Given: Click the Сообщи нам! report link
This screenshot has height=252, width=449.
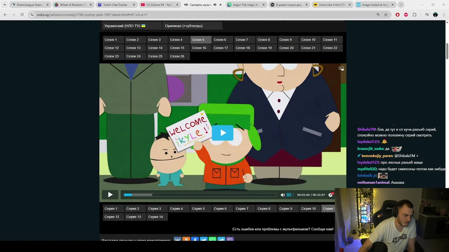Looking at the screenshot, I should 322,229.
